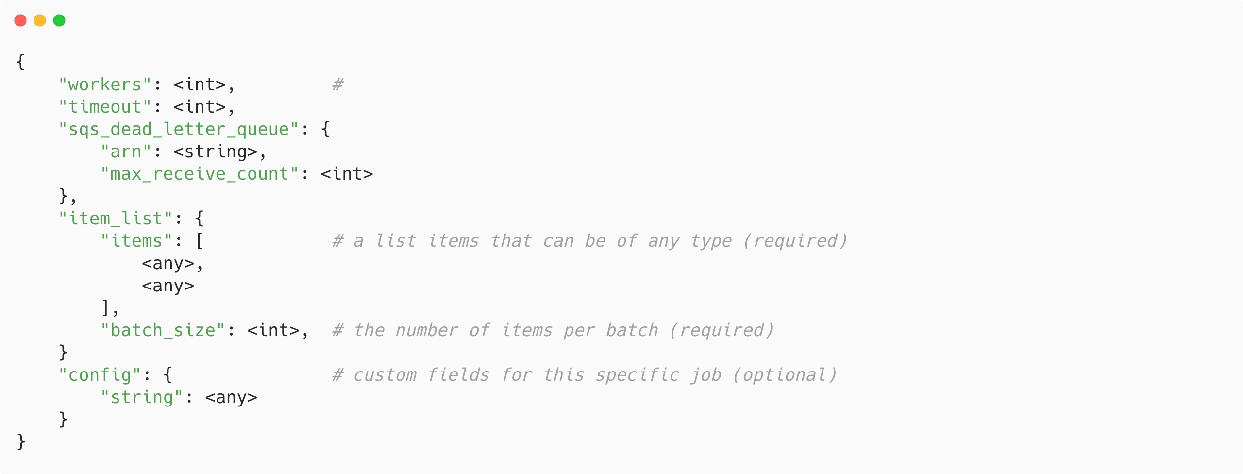
Task: Click the "config" key text
Action: point(100,375)
